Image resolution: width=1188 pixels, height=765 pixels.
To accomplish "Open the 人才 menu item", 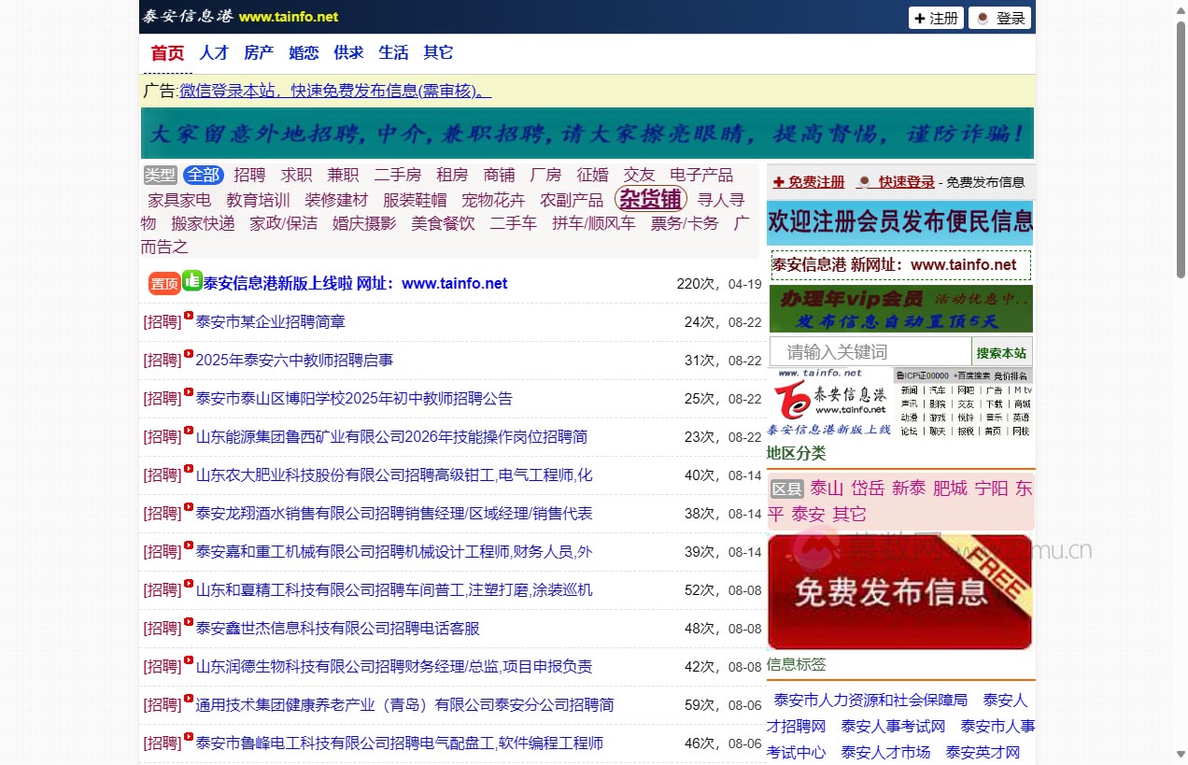I will (213, 52).
